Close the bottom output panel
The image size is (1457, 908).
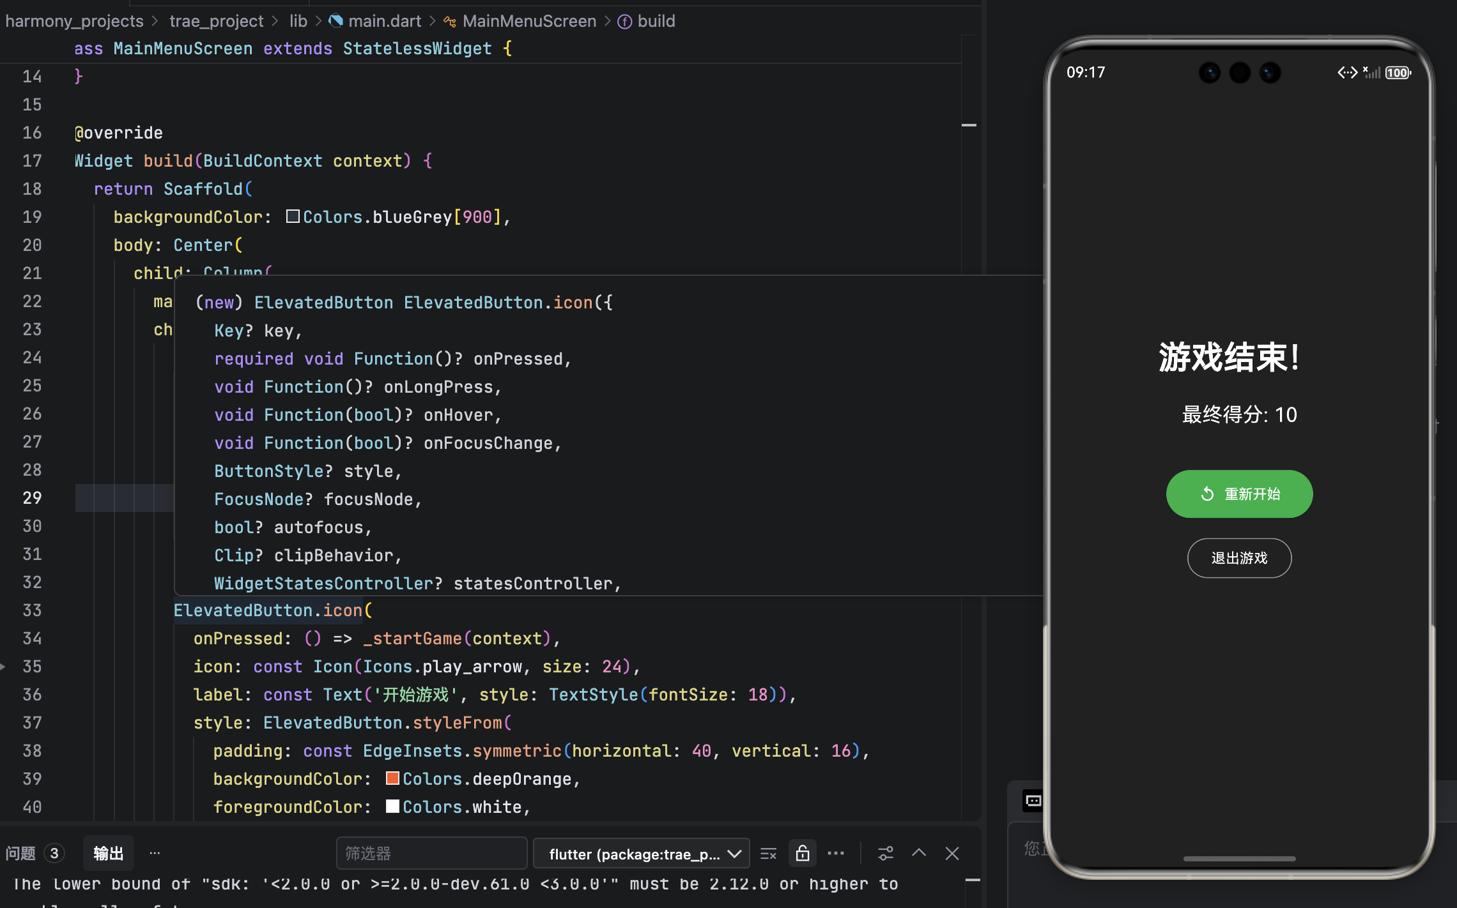[x=952, y=854]
